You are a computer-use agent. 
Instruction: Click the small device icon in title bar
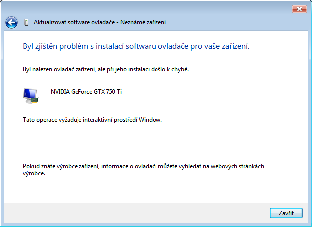(x=26, y=22)
